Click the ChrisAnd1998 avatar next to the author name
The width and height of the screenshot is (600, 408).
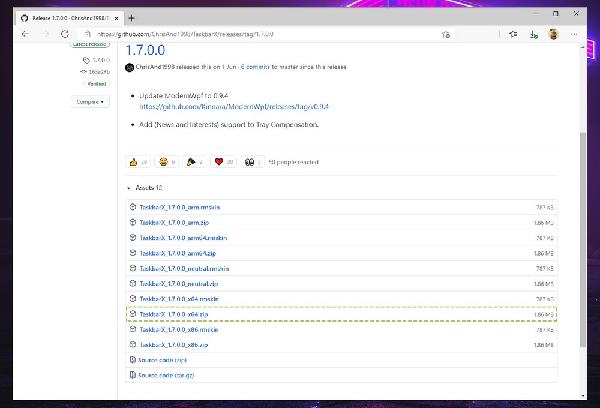coord(130,67)
